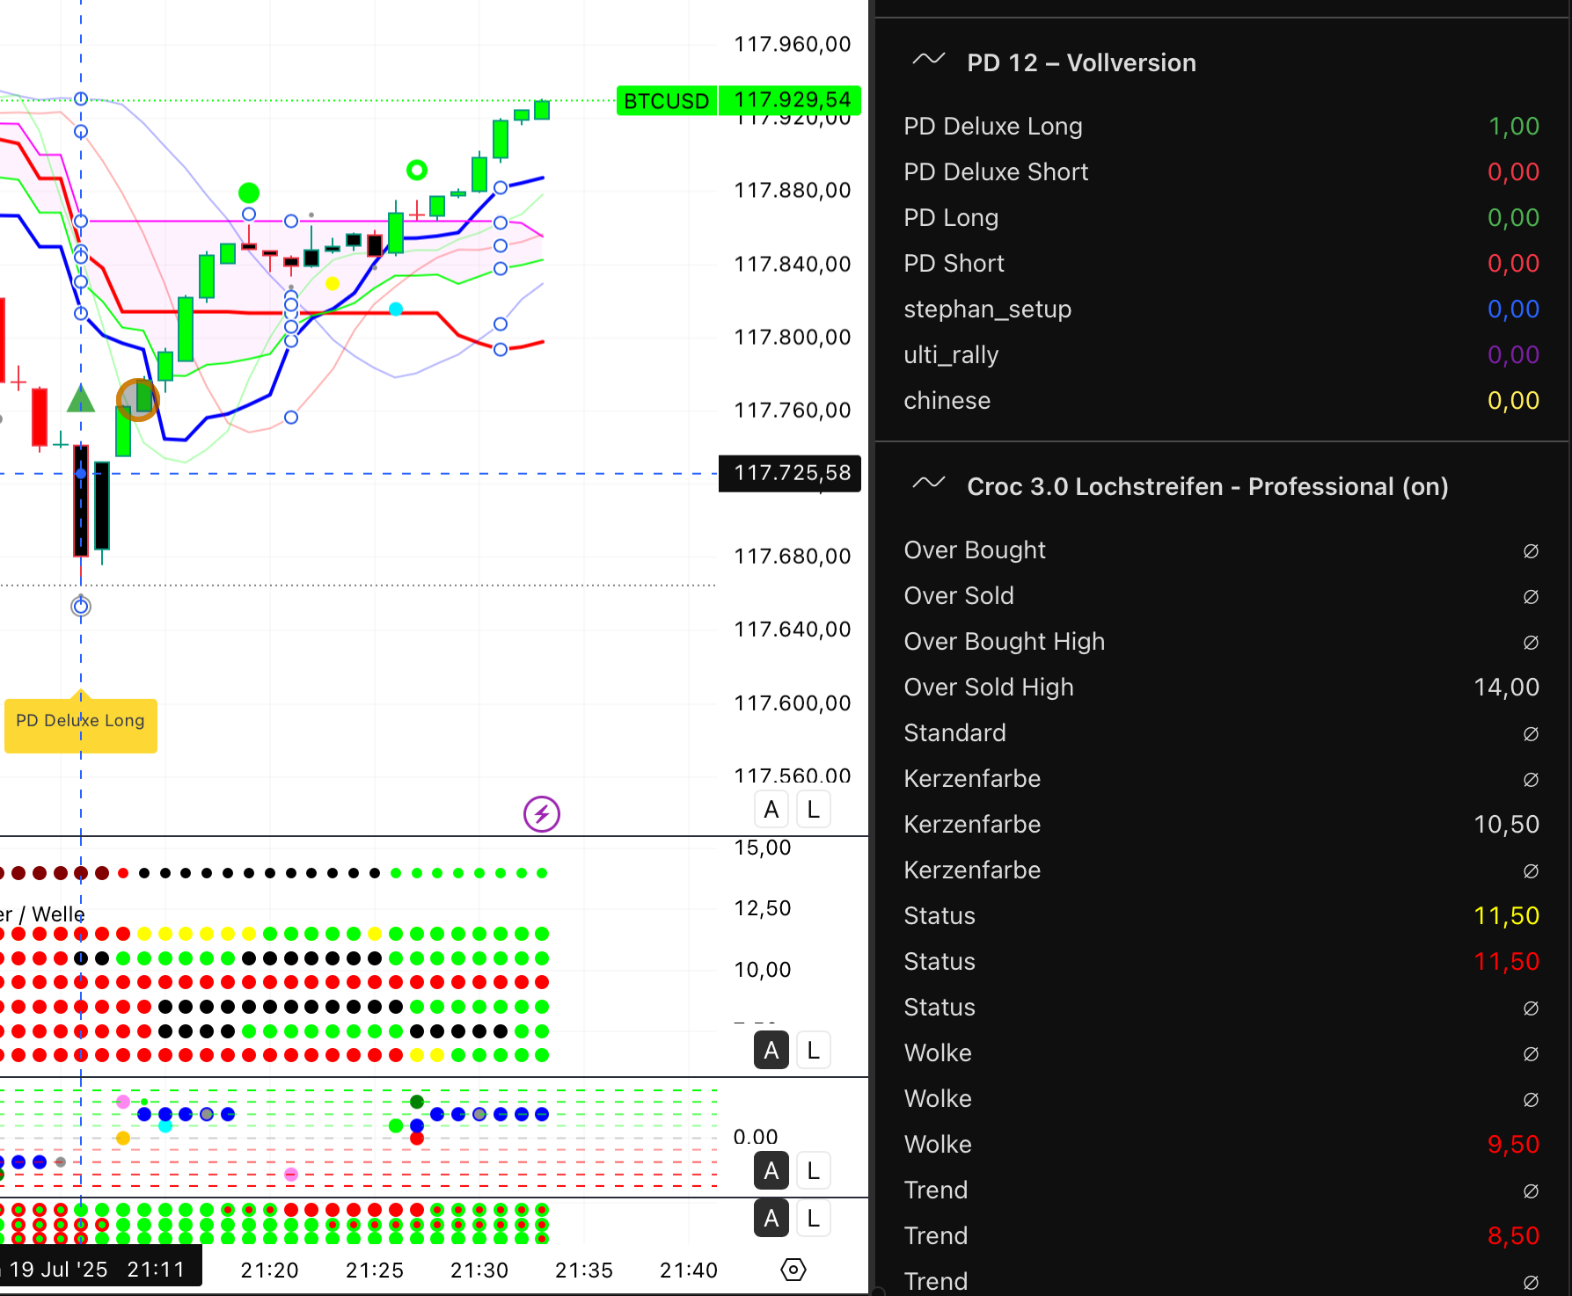Collapse the PD 12 – Vollversion section title
Viewport: 1572px width, 1296px height.
pyautogui.click(x=1081, y=63)
